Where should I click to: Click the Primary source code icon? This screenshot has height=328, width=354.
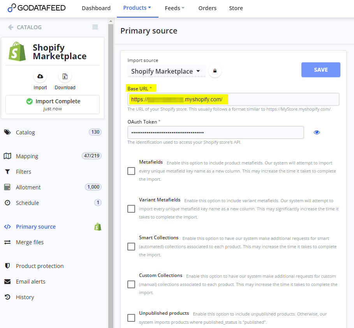coord(7,227)
